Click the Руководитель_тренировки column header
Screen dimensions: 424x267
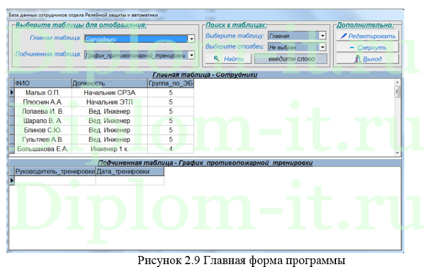pyautogui.click(x=55, y=171)
